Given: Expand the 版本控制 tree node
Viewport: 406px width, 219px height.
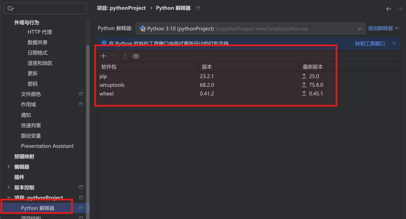Looking at the screenshot, I should point(9,187).
